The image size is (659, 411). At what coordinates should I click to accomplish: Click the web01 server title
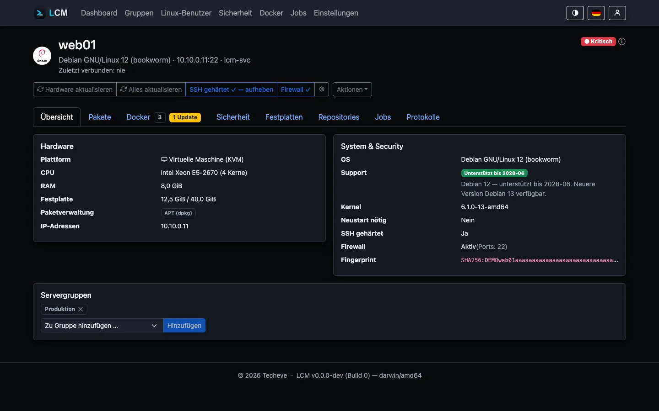point(77,45)
